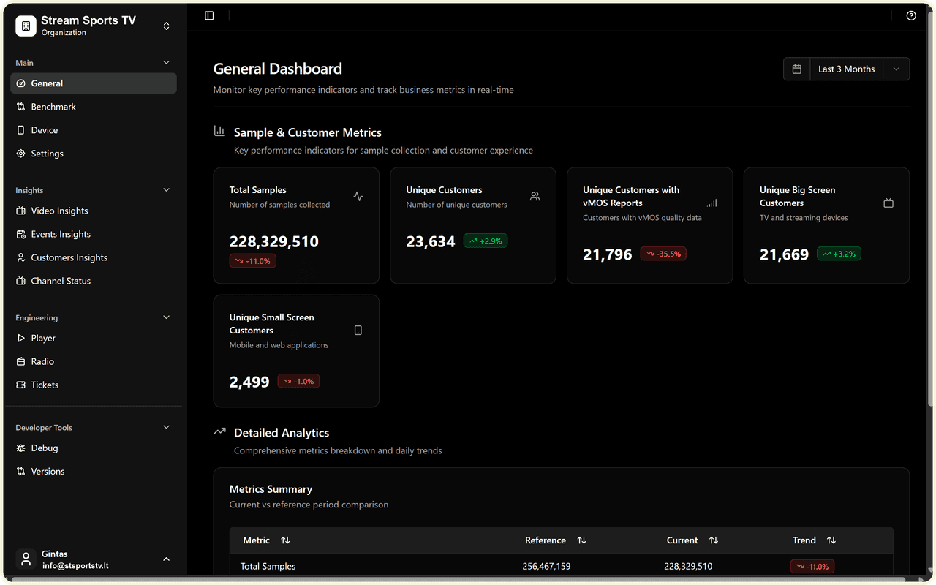The width and height of the screenshot is (936, 585).
Task: Click the Small Screen Customers -1.0% badge
Action: pos(298,381)
